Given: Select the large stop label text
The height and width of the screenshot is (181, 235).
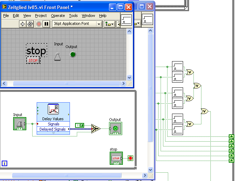Looking at the screenshot, I should click(36, 50).
